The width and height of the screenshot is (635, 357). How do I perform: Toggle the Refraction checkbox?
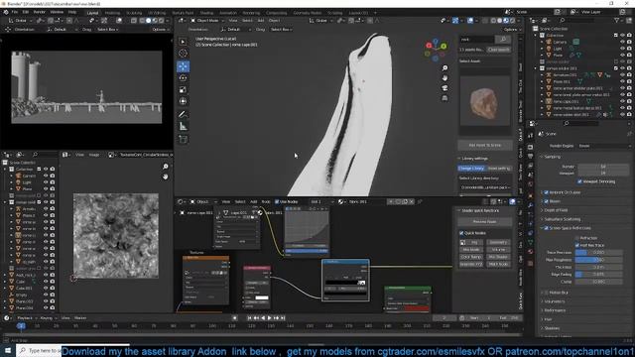tap(577, 238)
